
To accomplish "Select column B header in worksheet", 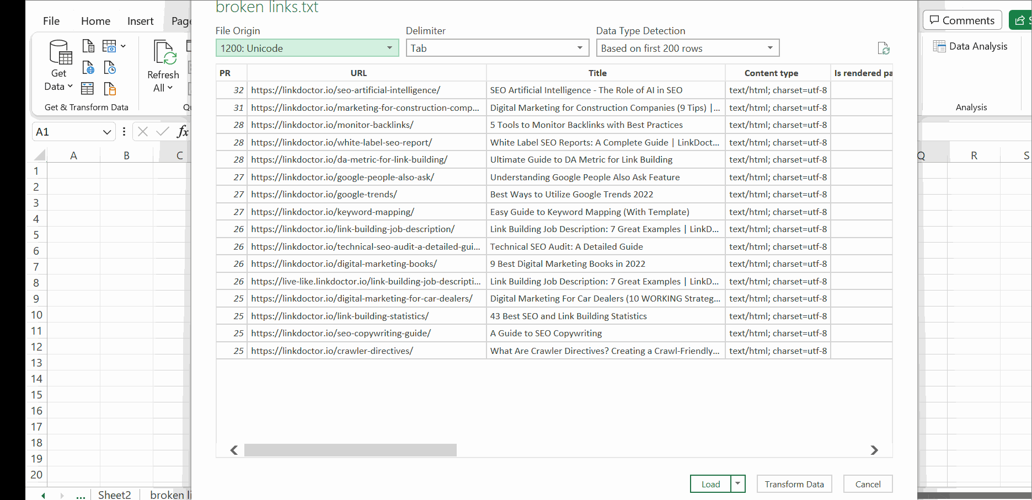I will pyautogui.click(x=126, y=155).
